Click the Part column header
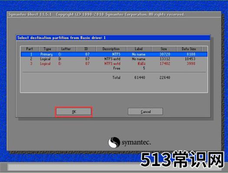The width and height of the screenshot is (228, 173). tap(30, 49)
